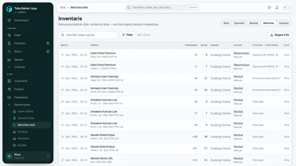Viewport: 296px width, 166px height.
Task: Select Sneakers Kanvas Low Putih / 40 row
Action: 175,125
